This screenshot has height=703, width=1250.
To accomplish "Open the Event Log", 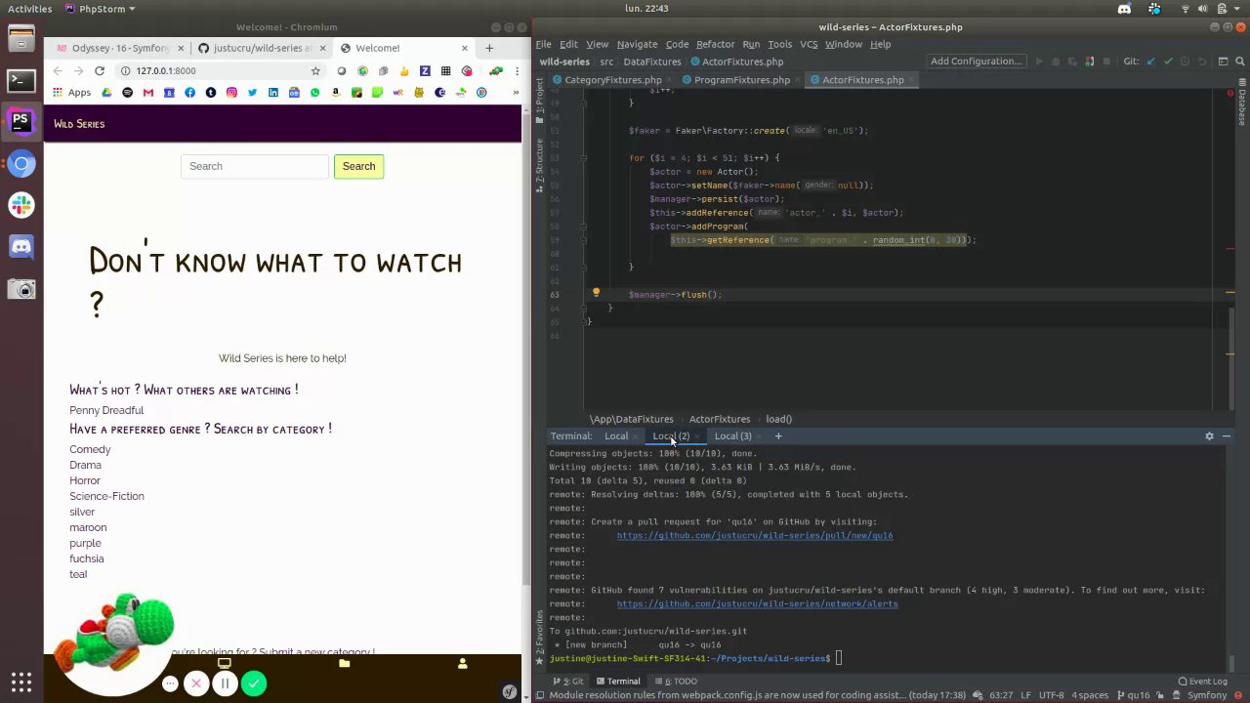I will tap(1202, 682).
